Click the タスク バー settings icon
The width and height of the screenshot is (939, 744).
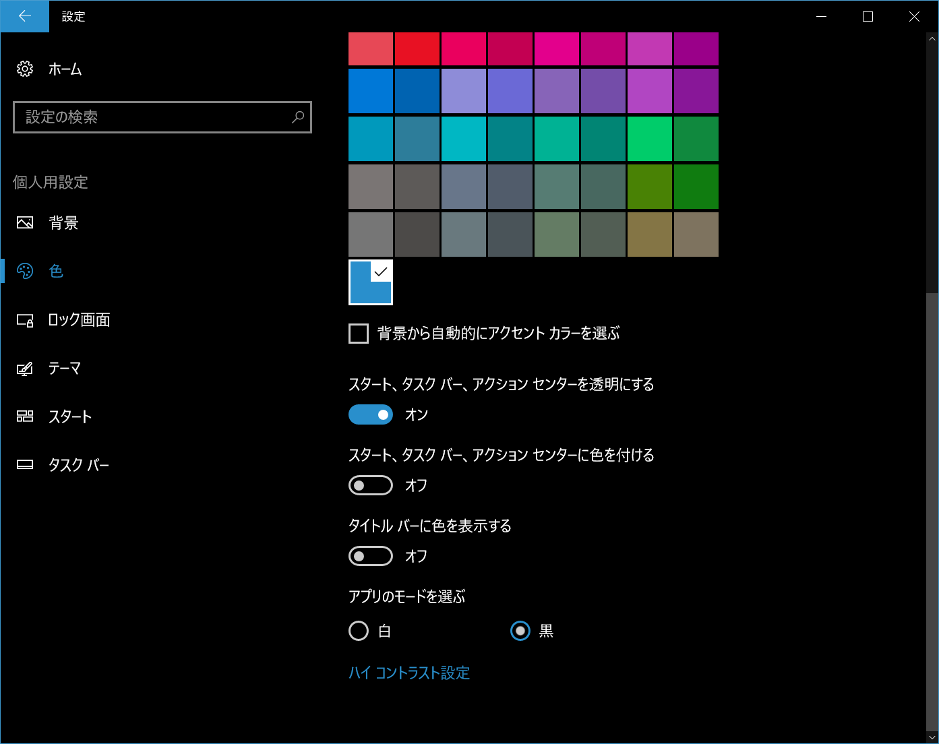[x=25, y=464]
